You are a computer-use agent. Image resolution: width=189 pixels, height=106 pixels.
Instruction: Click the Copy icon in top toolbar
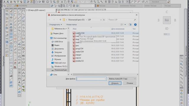(x=65, y=2)
